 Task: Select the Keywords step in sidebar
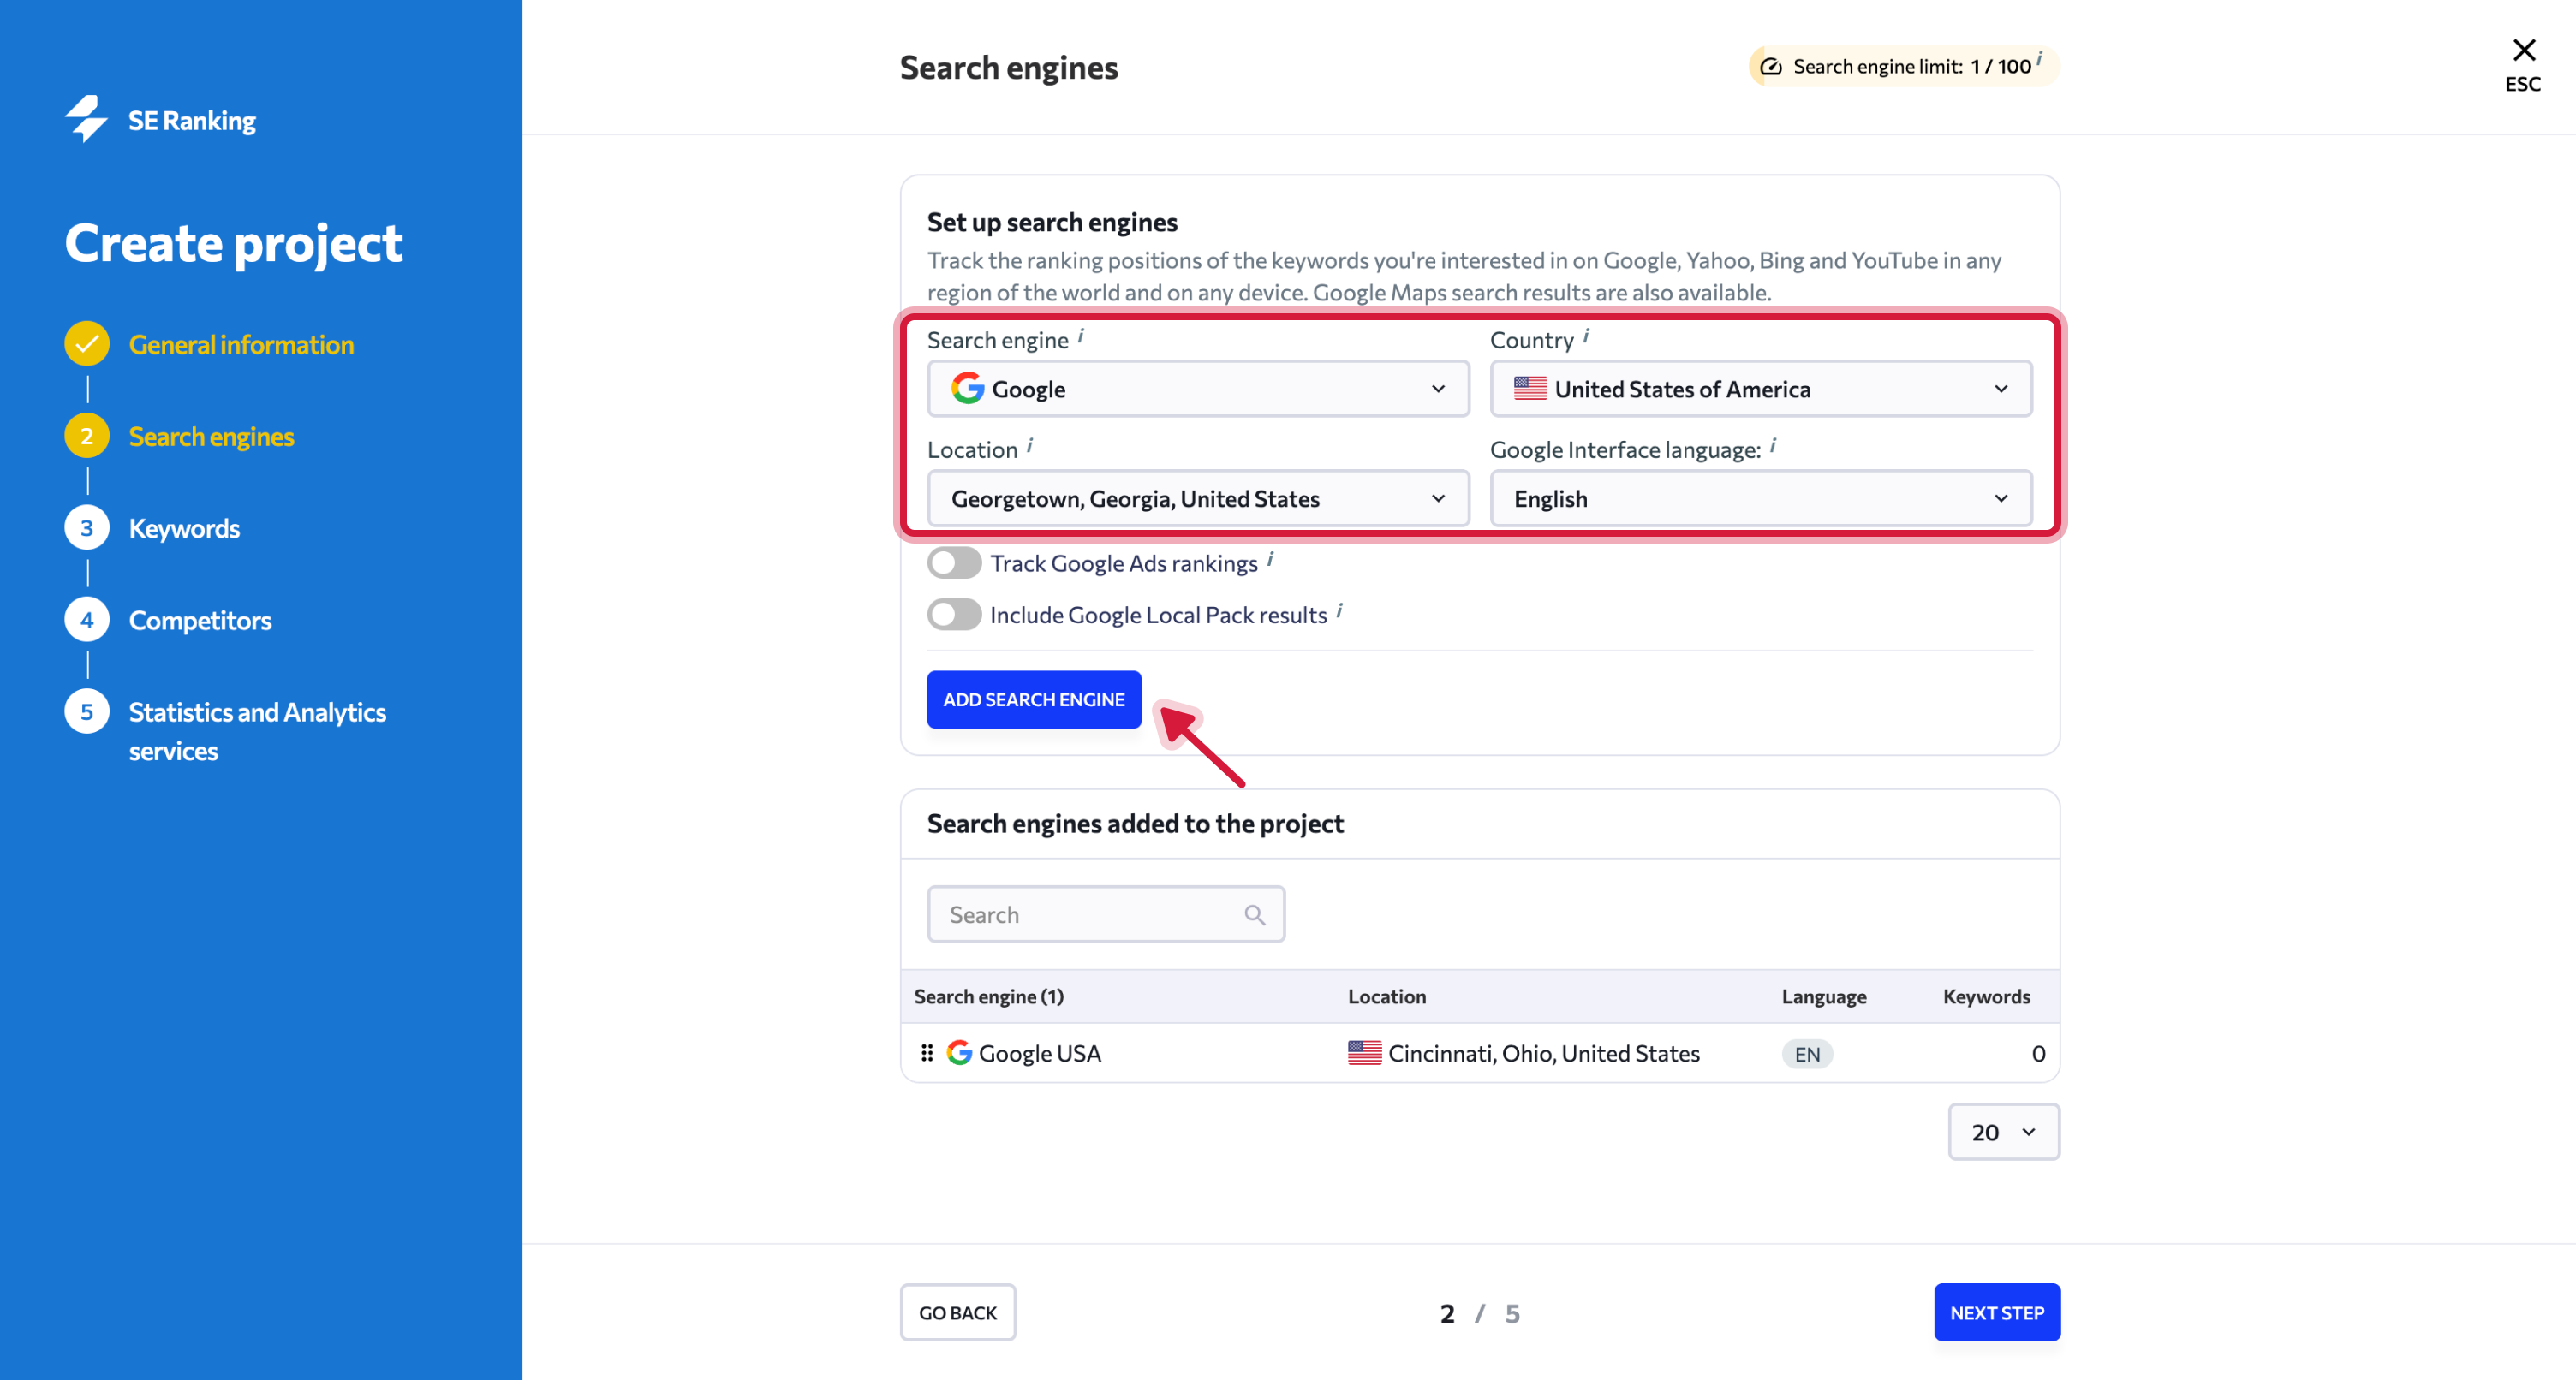click(184, 528)
